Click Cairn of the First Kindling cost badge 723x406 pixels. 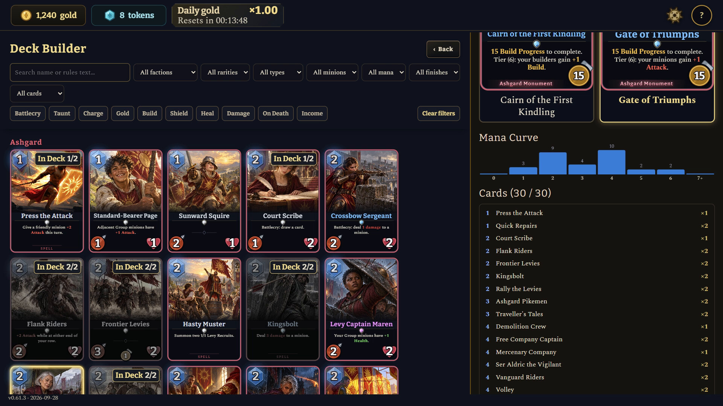[x=578, y=76]
